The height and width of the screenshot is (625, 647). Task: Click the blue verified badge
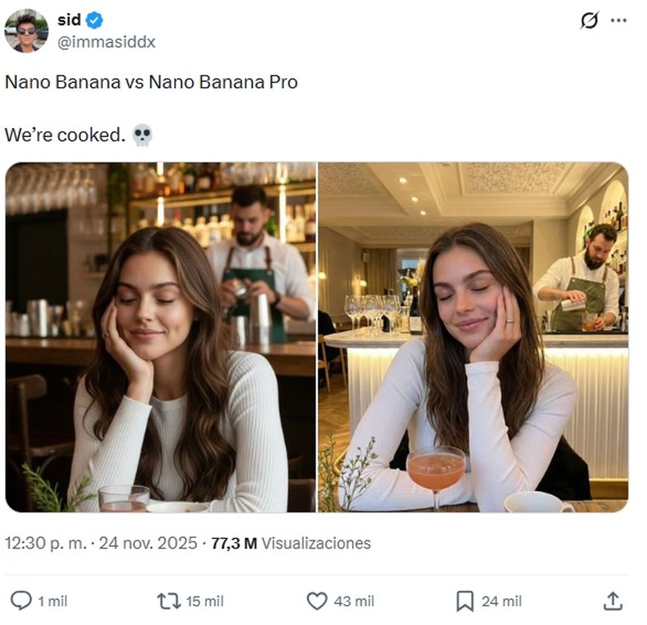[94, 21]
